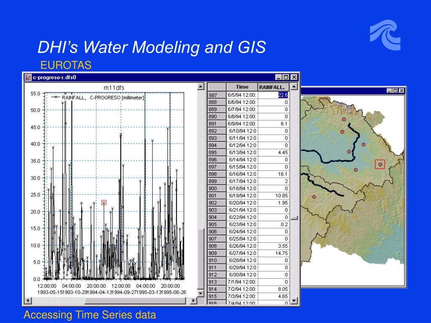
Task: Click the rainfall value 10.85
Action: (274, 196)
